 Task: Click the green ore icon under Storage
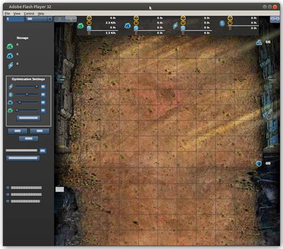coord(10,46)
